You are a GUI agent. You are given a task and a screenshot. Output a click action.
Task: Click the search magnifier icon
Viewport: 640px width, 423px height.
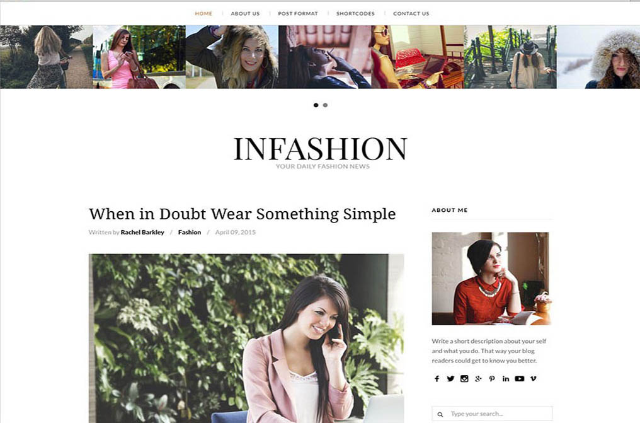coord(440,414)
